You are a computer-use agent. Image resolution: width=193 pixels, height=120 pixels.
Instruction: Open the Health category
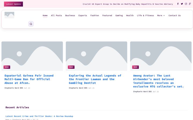pyautogui.click(x=130, y=15)
